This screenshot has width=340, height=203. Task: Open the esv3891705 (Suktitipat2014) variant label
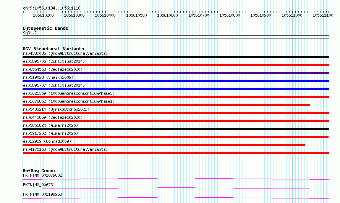54,61
